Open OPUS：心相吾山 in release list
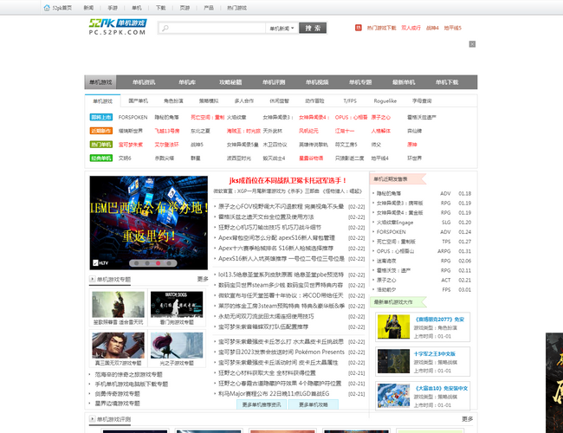This screenshot has height=433, width=563. pos(395,251)
